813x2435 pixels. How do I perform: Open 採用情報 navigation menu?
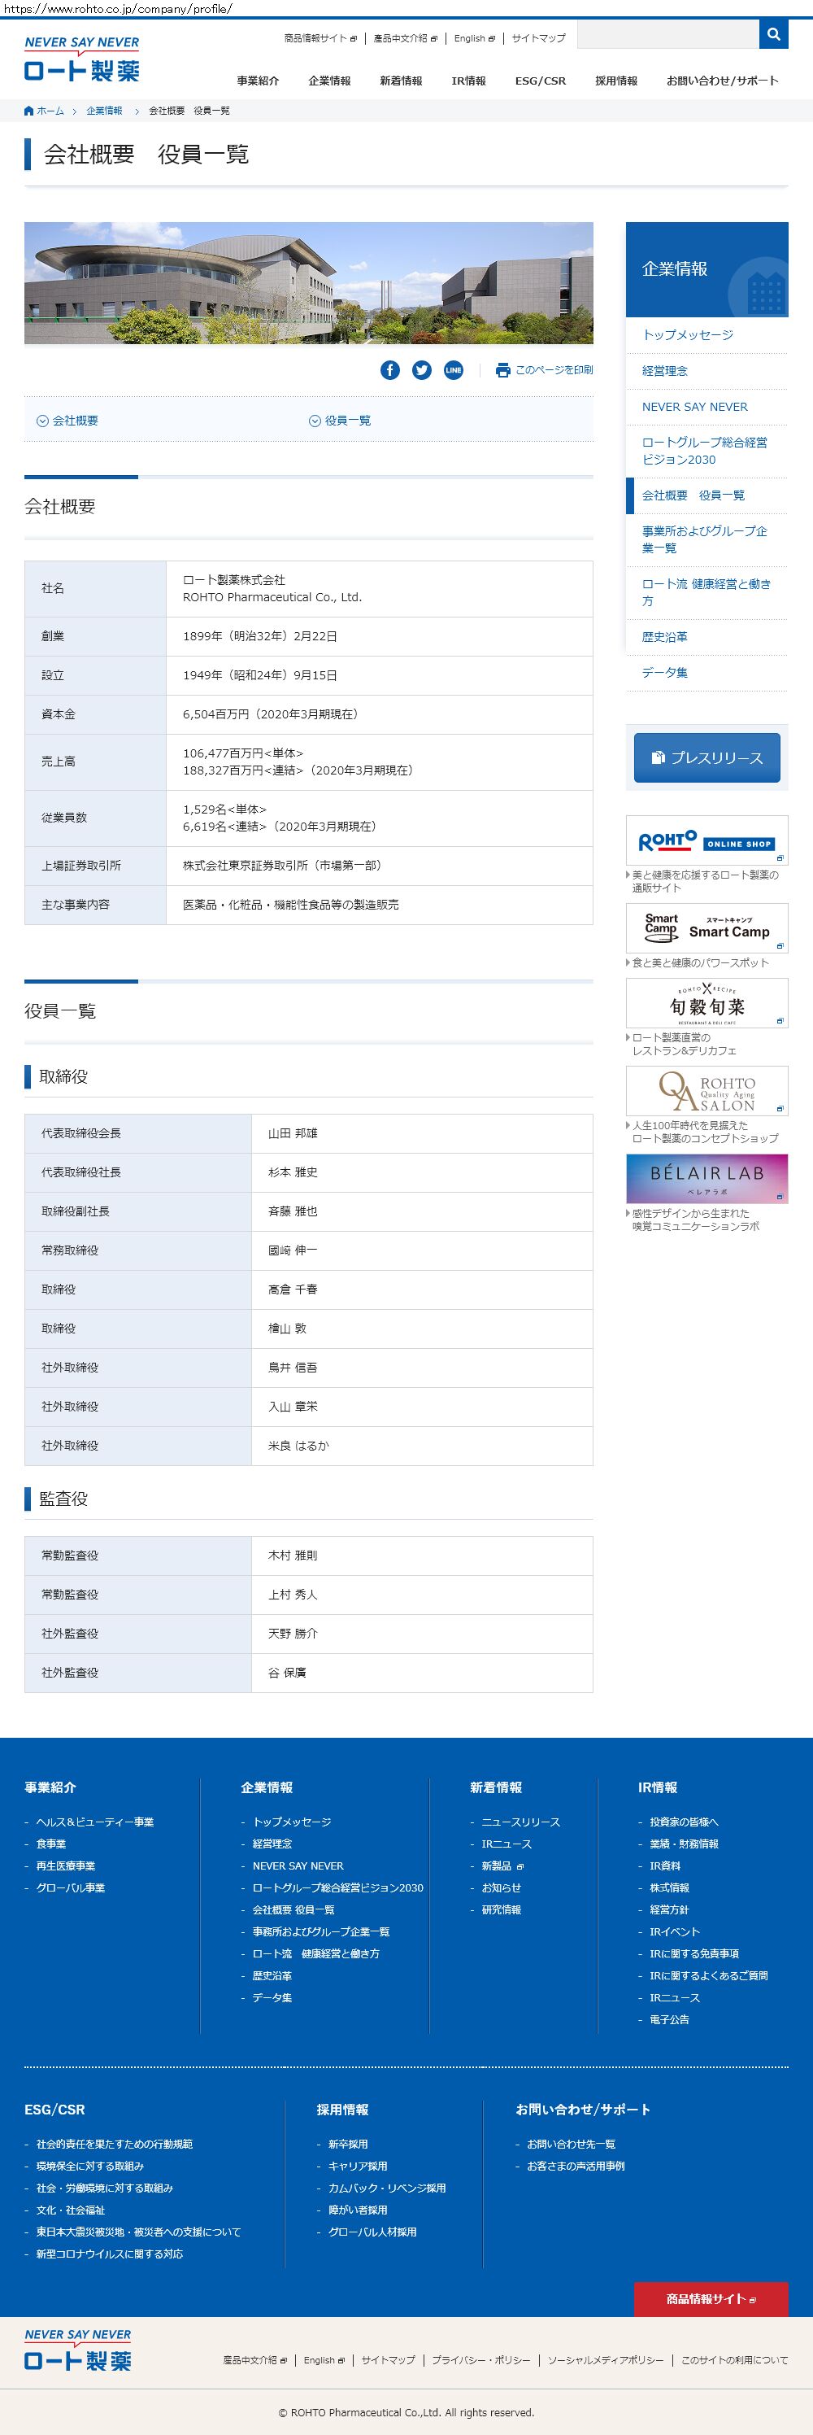[615, 81]
